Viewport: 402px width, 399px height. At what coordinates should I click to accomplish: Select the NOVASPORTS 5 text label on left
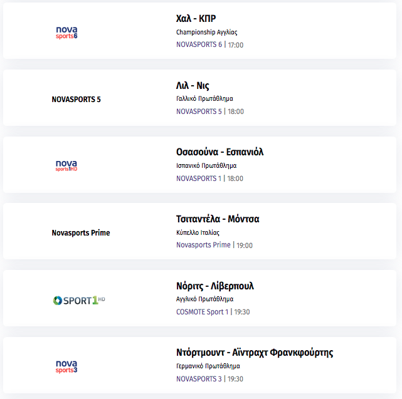coord(76,100)
